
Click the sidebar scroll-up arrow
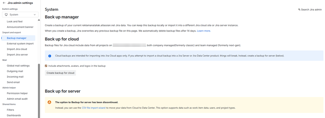tap(39, 20)
